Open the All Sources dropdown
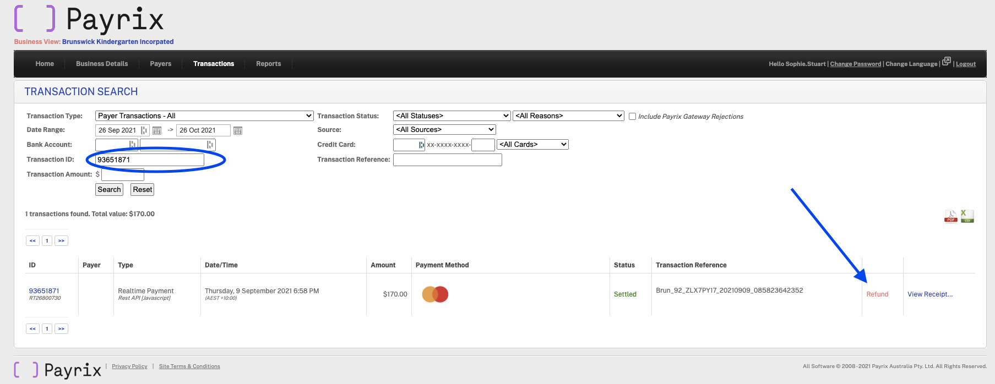Screen dimensions: 995x384 pos(444,129)
